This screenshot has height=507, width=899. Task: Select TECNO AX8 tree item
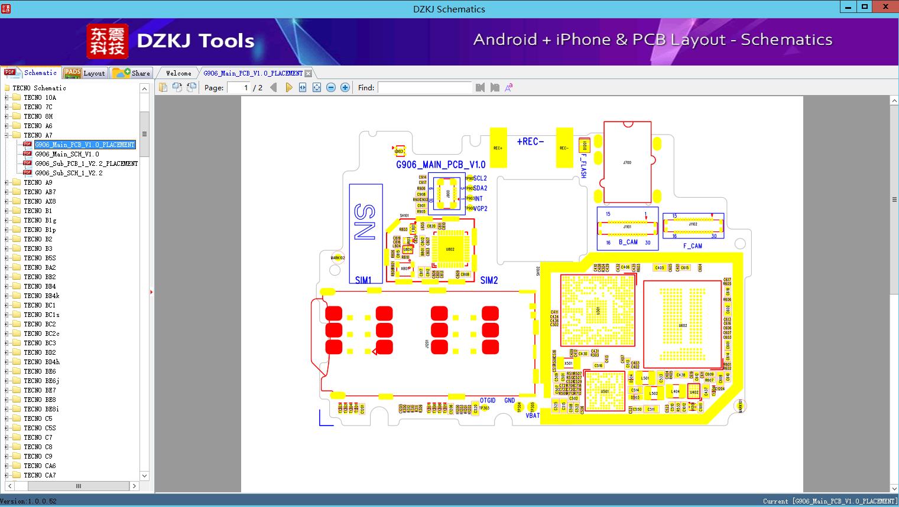(x=40, y=201)
